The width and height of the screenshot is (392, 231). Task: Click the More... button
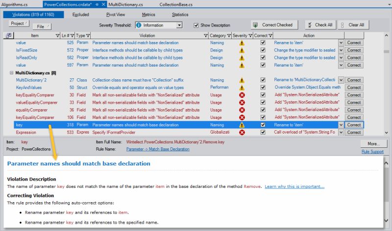click(373, 143)
